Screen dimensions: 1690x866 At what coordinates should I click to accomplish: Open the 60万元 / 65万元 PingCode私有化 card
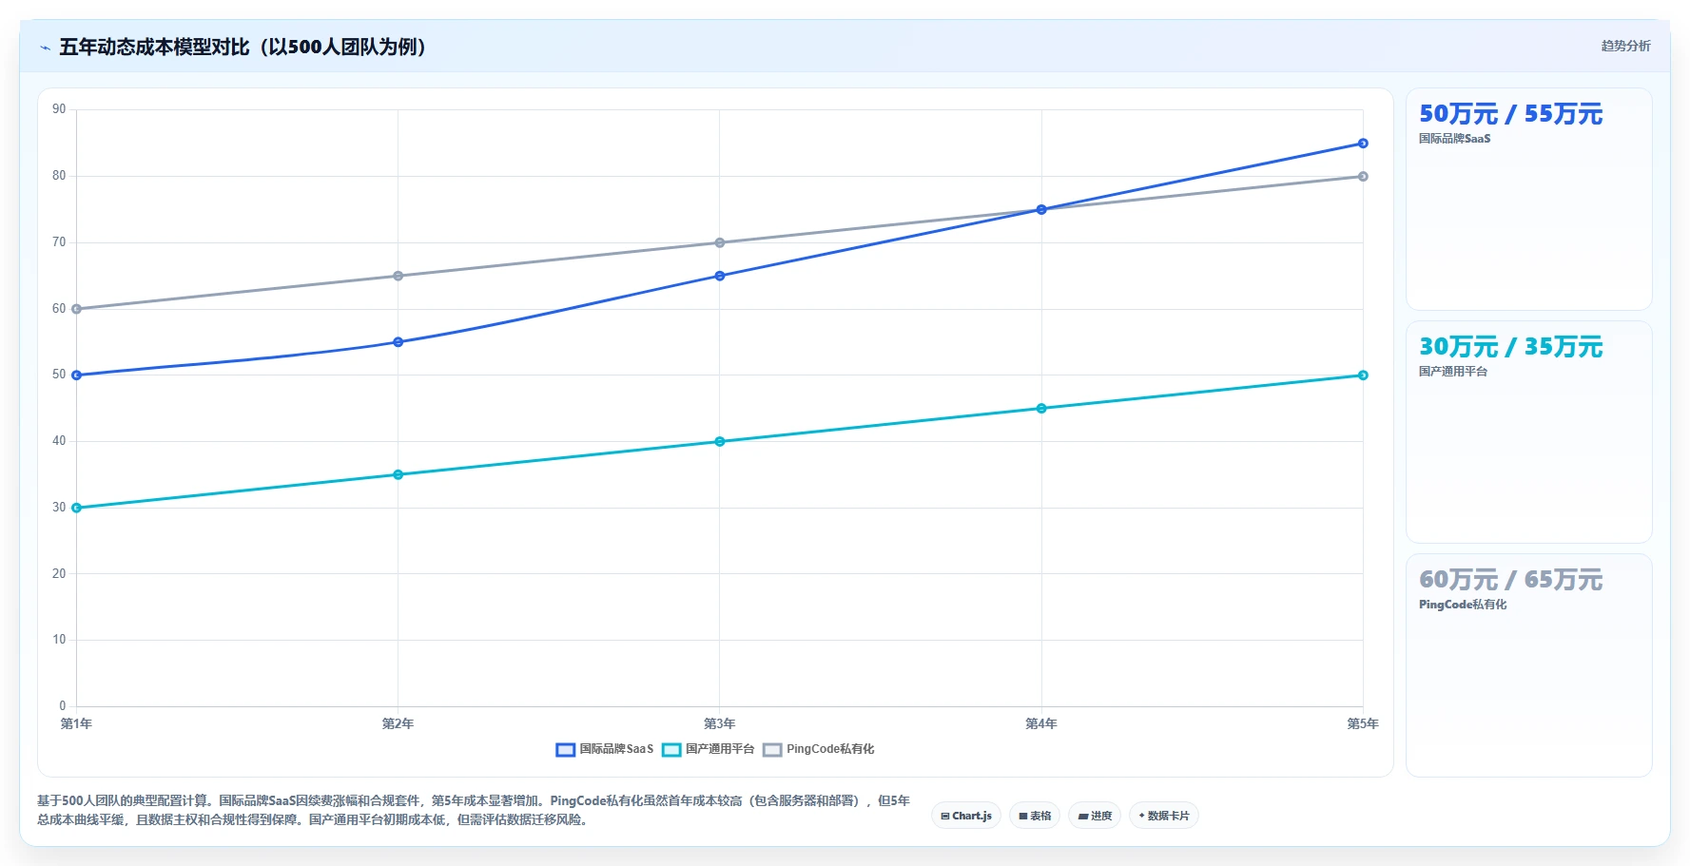pyautogui.click(x=1529, y=665)
